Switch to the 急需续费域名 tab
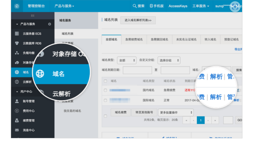The image size is (261, 144). click(x=133, y=39)
